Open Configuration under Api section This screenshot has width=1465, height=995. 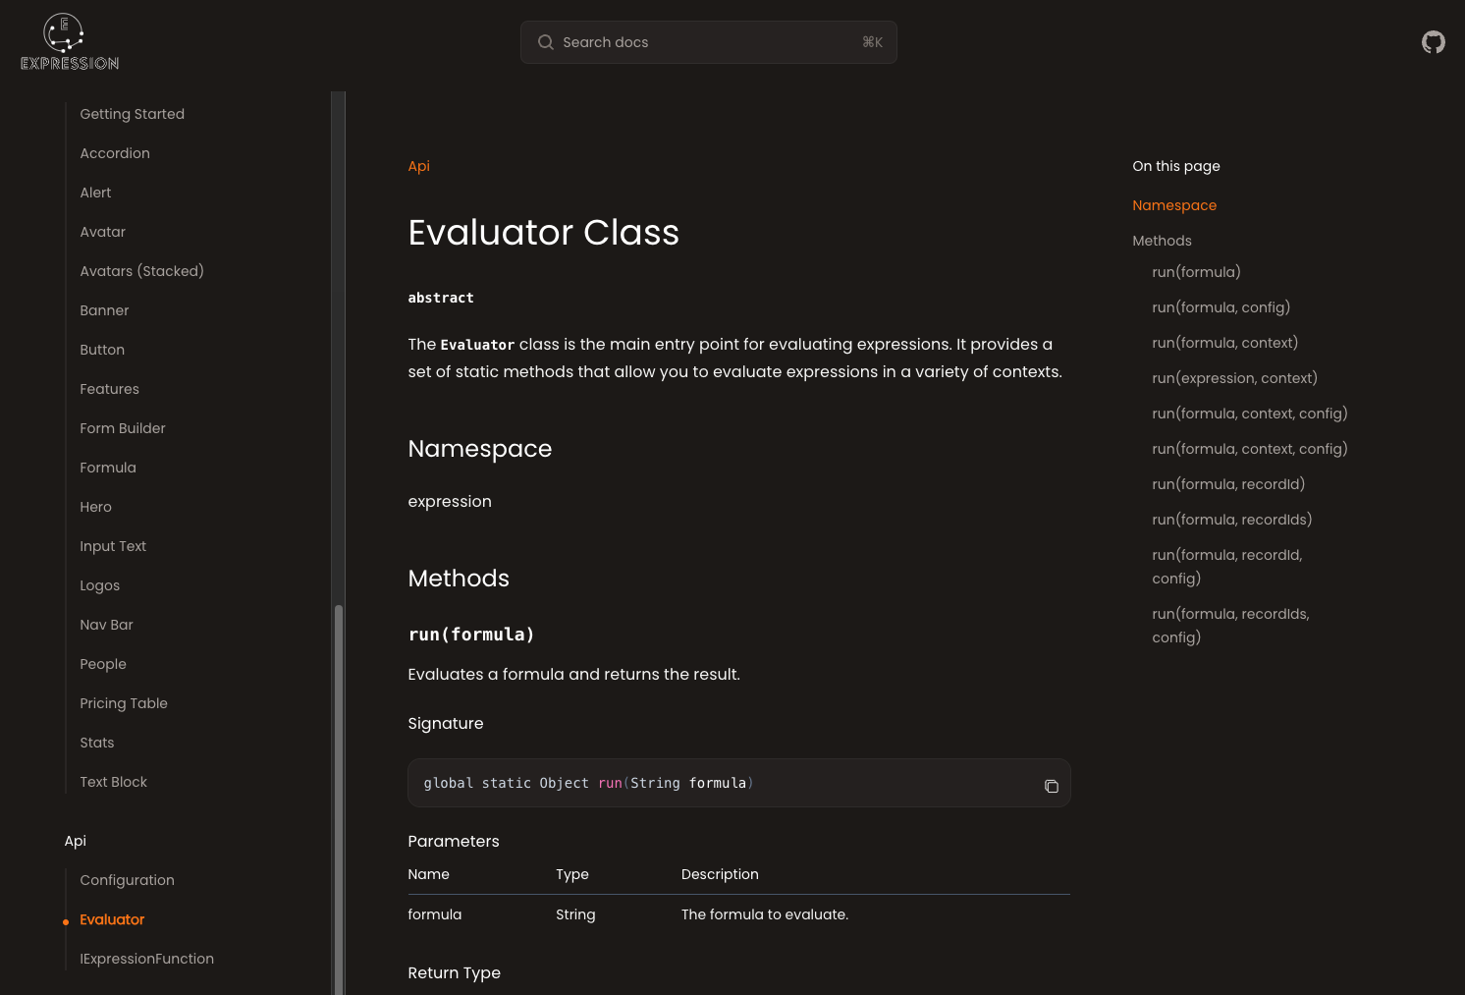click(x=128, y=880)
